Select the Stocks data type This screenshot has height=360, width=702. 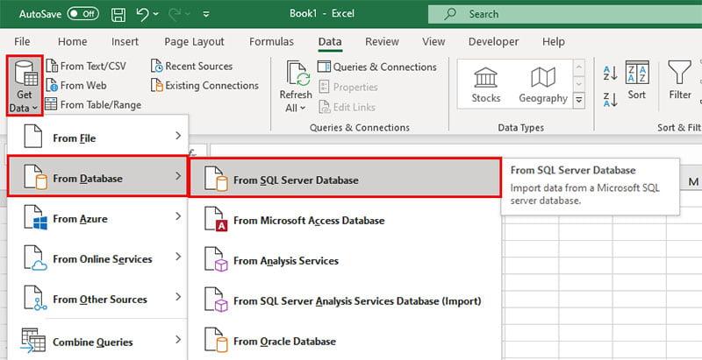[x=485, y=85]
